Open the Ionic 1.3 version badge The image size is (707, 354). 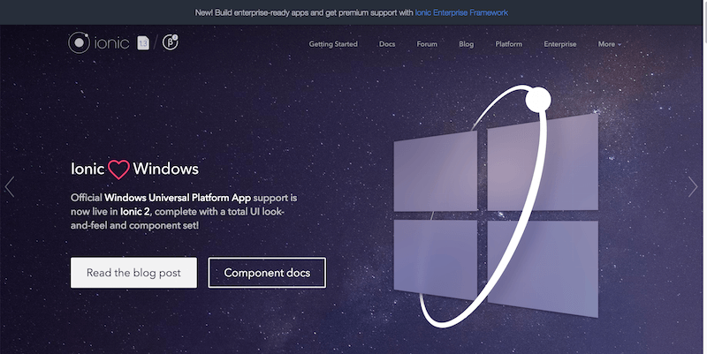[x=143, y=43]
